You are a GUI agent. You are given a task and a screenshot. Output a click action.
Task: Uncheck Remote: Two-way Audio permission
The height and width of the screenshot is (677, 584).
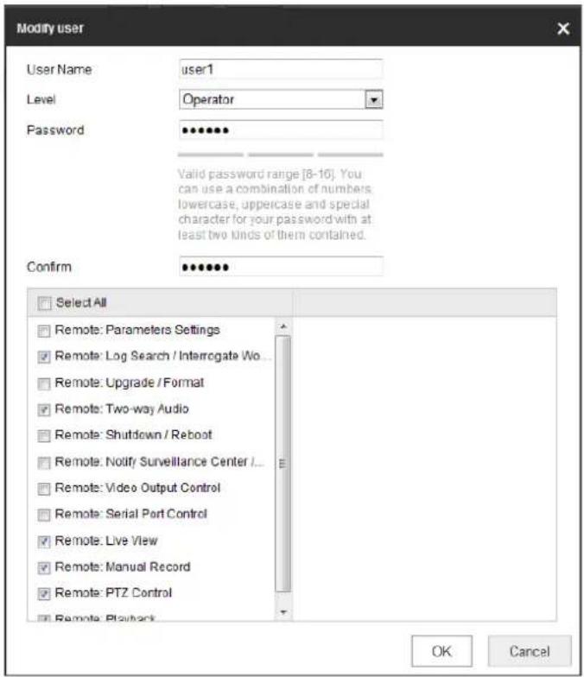(43, 409)
